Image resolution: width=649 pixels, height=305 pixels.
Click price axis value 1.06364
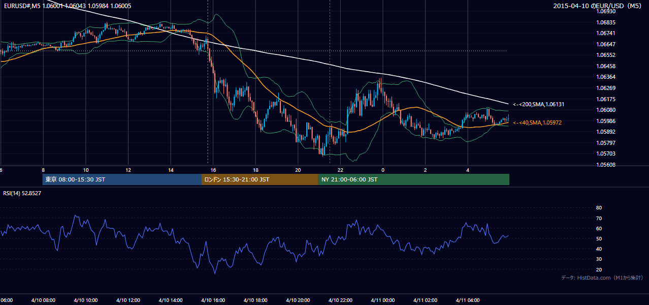606,77
